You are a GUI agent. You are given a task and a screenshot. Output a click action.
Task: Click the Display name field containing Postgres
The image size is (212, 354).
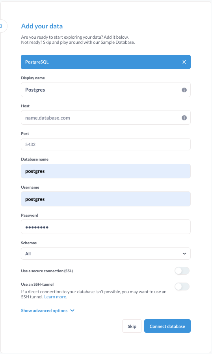click(x=106, y=90)
